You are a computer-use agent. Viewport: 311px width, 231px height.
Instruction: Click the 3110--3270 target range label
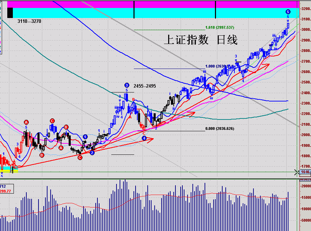(29, 21)
